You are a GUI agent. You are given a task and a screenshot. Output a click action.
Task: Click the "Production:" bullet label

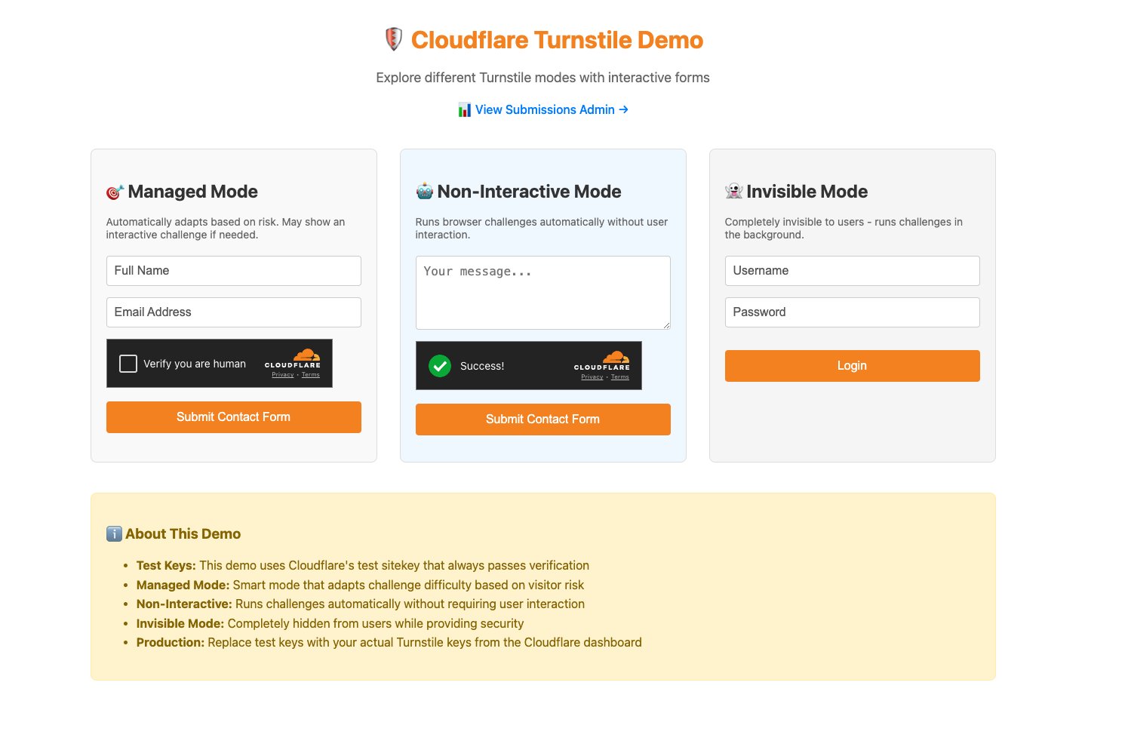coord(171,643)
